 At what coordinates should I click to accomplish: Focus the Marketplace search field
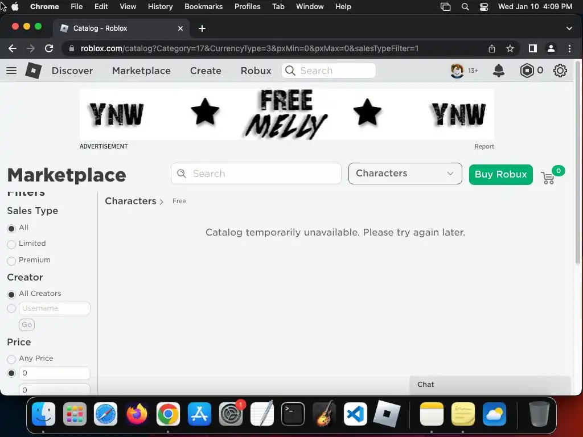(256, 174)
